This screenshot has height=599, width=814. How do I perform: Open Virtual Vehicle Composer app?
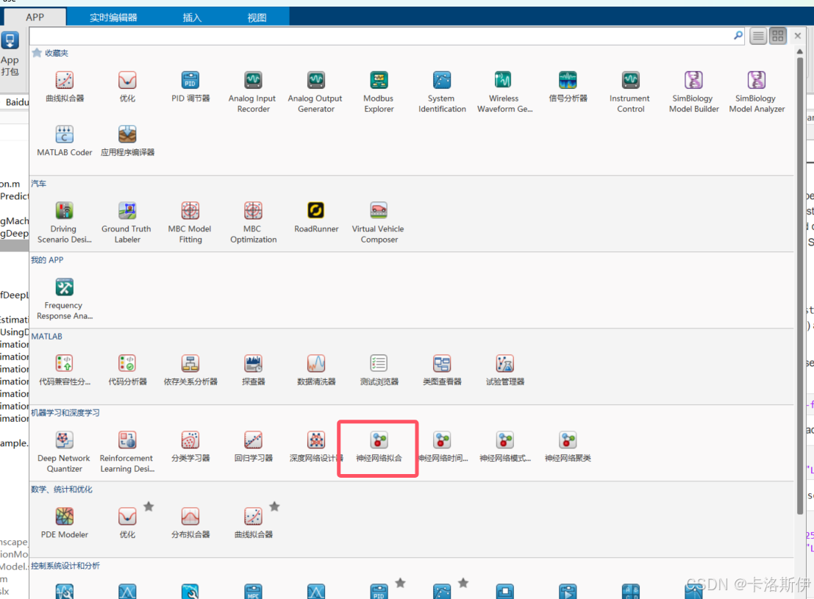click(379, 222)
